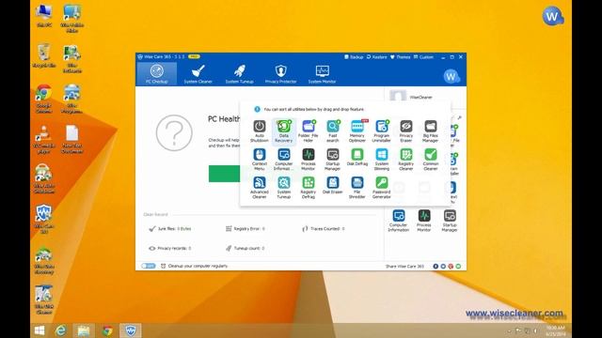Launch the Registry Defrag utility
This screenshot has width=602, height=338.
(308, 188)
